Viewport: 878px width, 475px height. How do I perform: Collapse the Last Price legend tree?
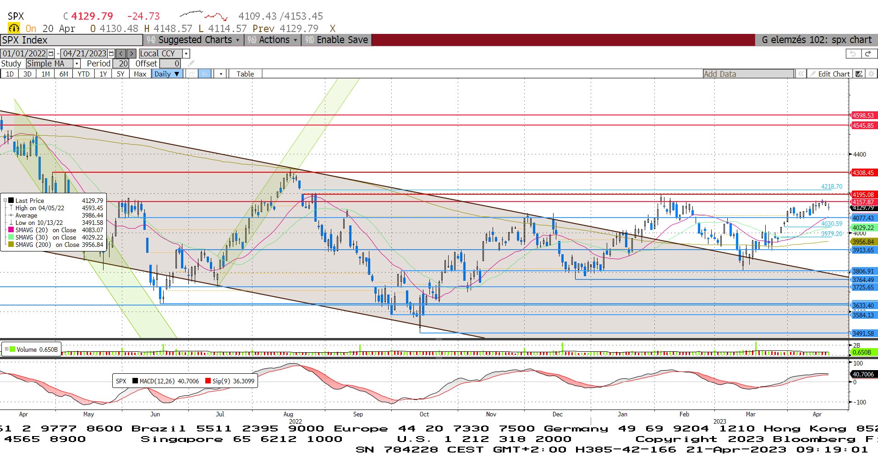(x=5, y=201)
